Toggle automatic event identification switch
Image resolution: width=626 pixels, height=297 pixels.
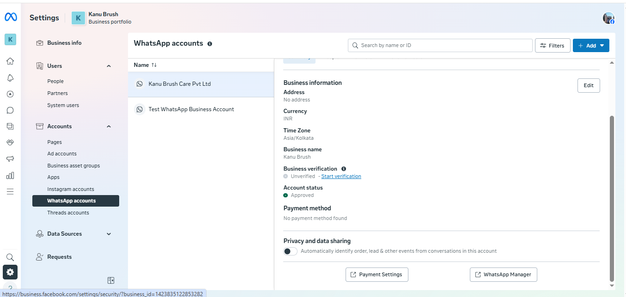(290, 251)
